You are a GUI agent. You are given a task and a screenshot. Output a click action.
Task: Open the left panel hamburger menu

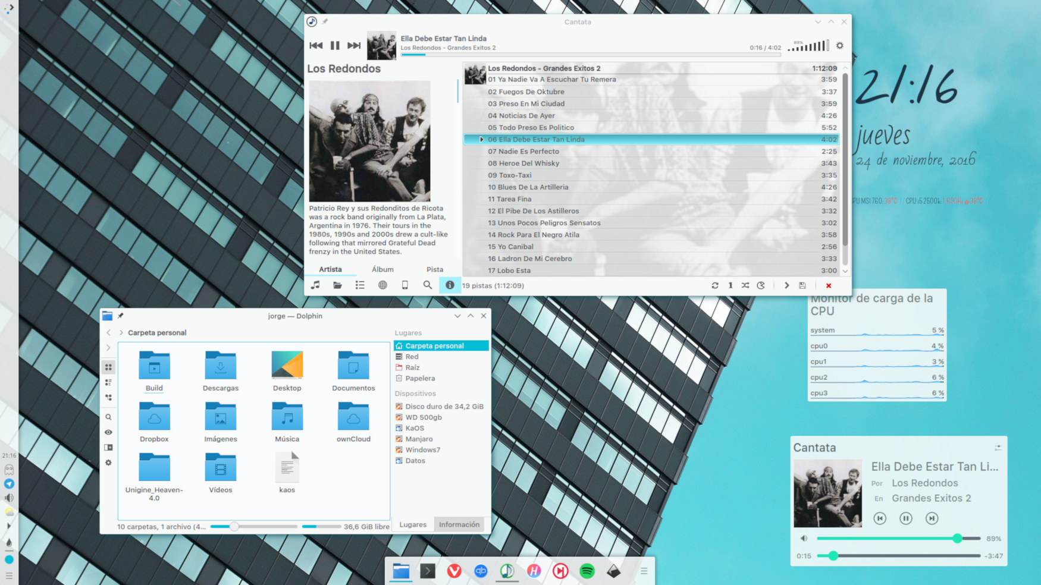point(9,575)
